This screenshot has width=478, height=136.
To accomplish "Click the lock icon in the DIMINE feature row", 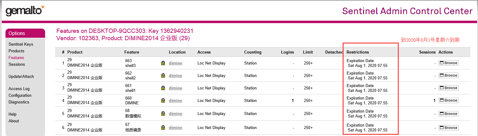I will (163, 101).
